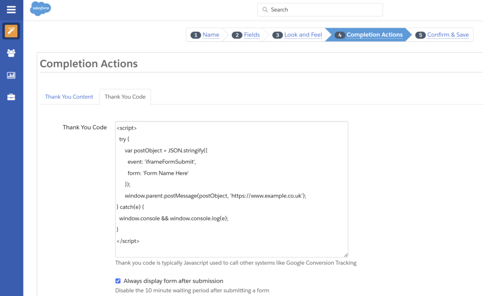
Task: Select the Thank You Code tab
Action: pyautogui.click(x=125, y=97)
